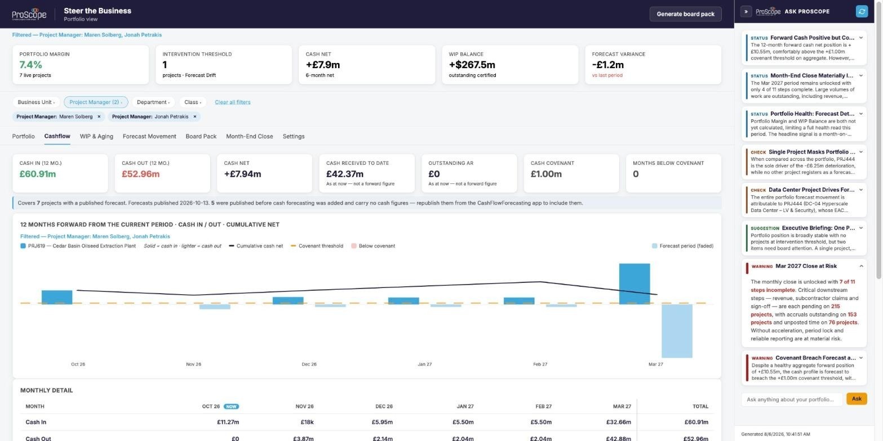Click the Below covenant legend swatch
883x441 pixels.
pos(354,246)
